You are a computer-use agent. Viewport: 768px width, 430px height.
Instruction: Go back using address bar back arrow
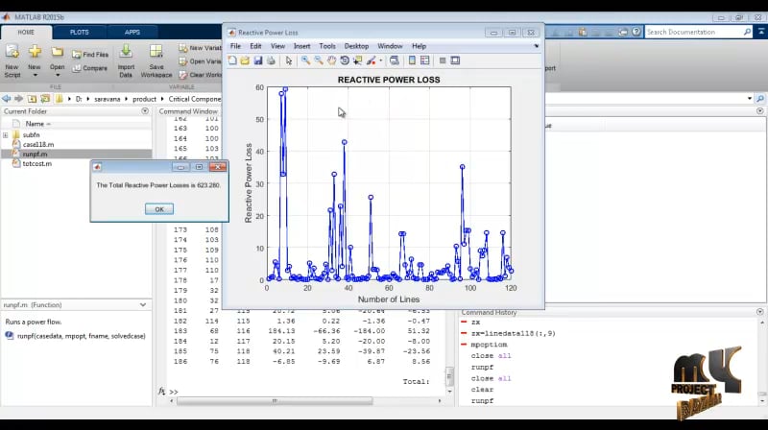pyautogui.click(x=7, y=99)
